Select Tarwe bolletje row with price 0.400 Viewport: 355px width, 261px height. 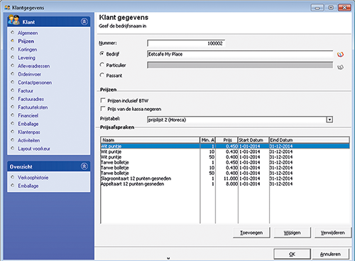[225, 174]
